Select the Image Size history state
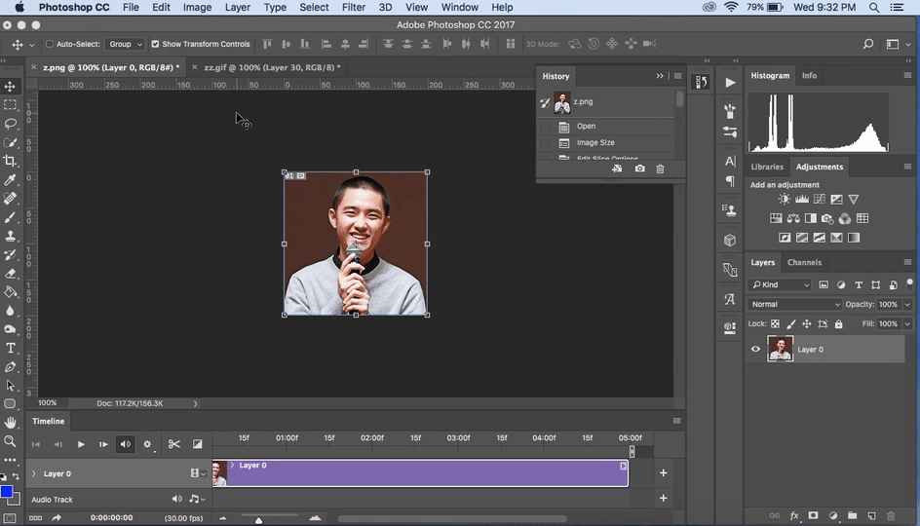920x526 pixels. tap(594, 143)
